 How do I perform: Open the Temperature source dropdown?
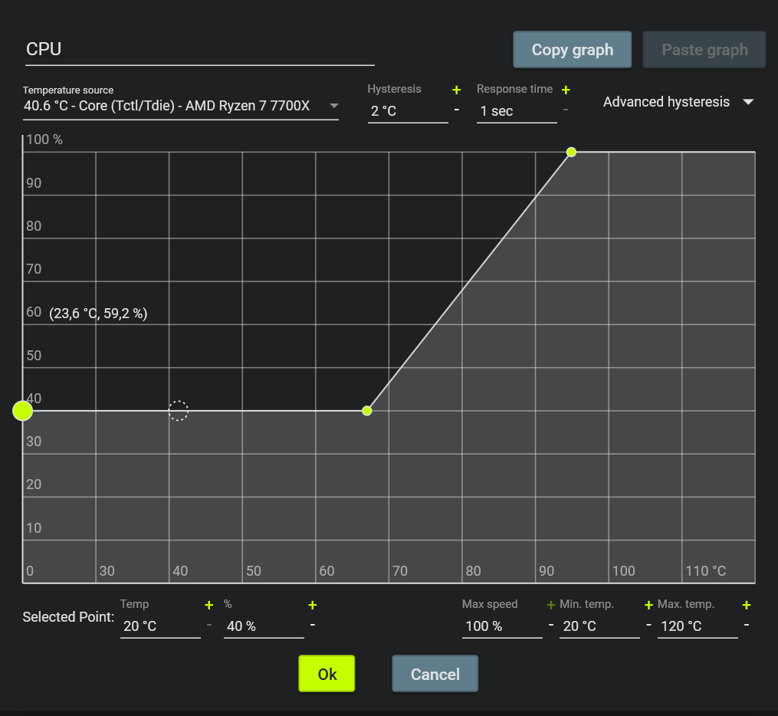pyautogui.click(x=181, y=106)
